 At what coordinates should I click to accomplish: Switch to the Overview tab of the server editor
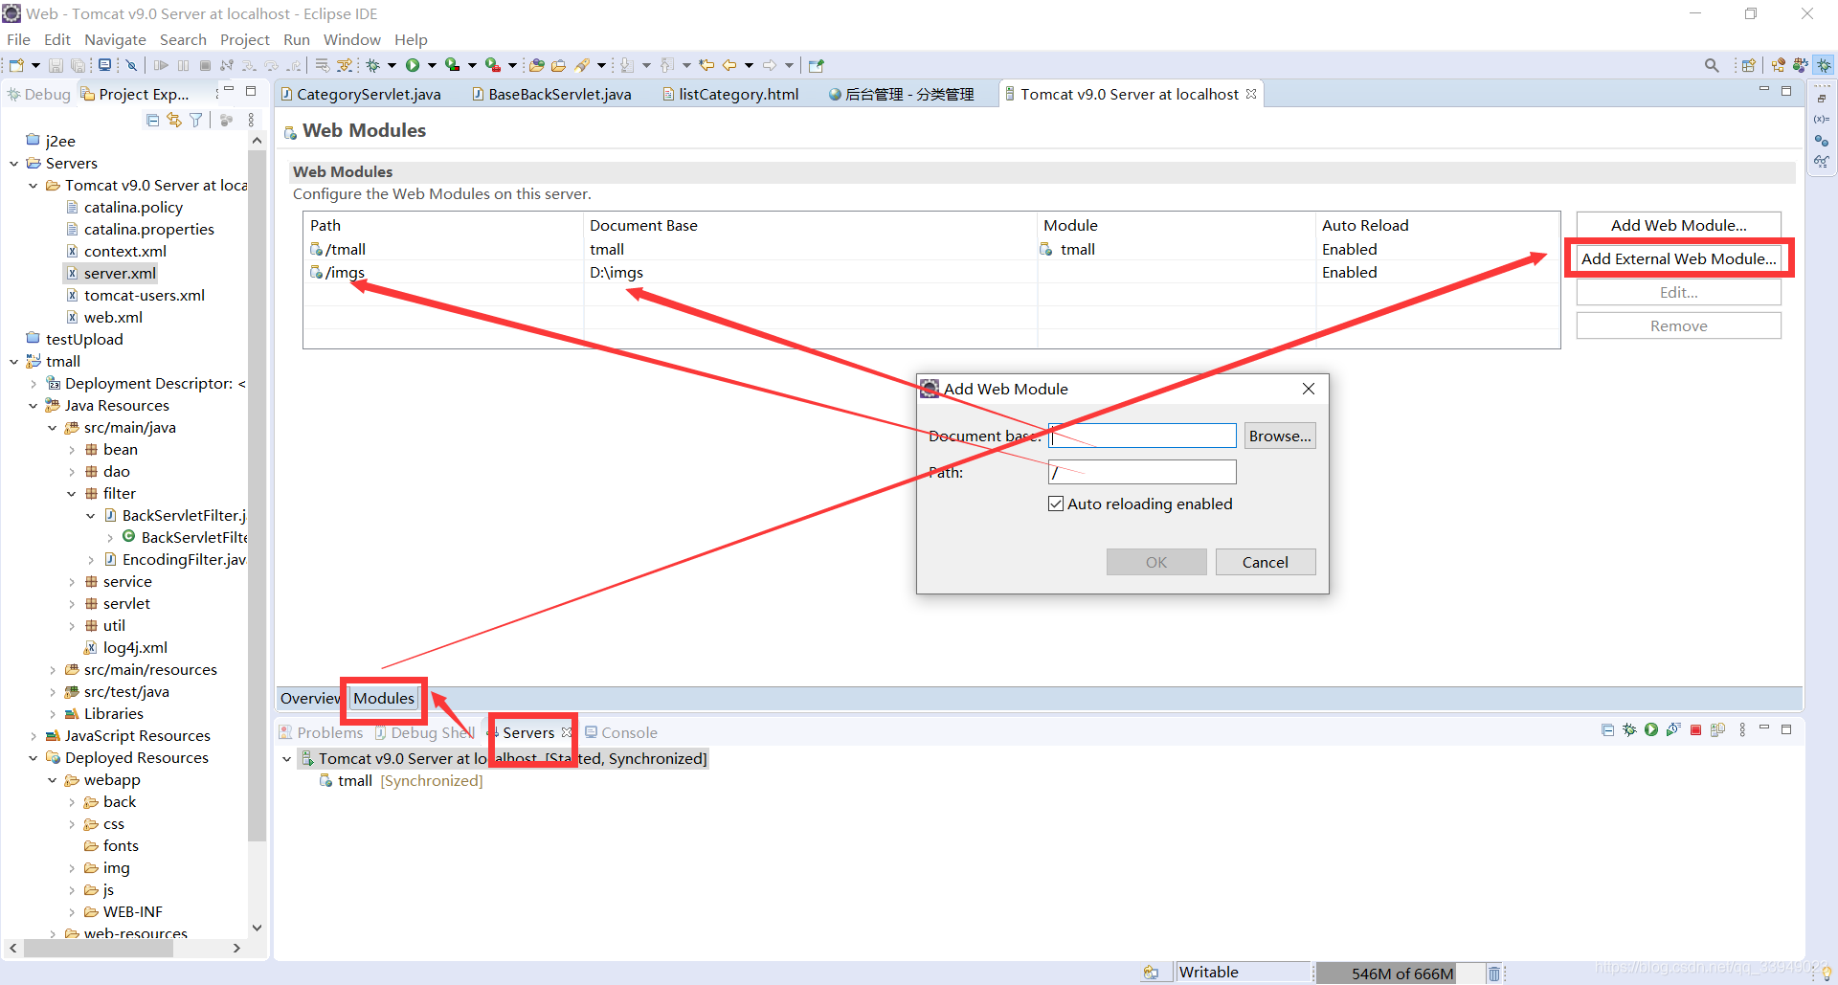coord(310,698)
